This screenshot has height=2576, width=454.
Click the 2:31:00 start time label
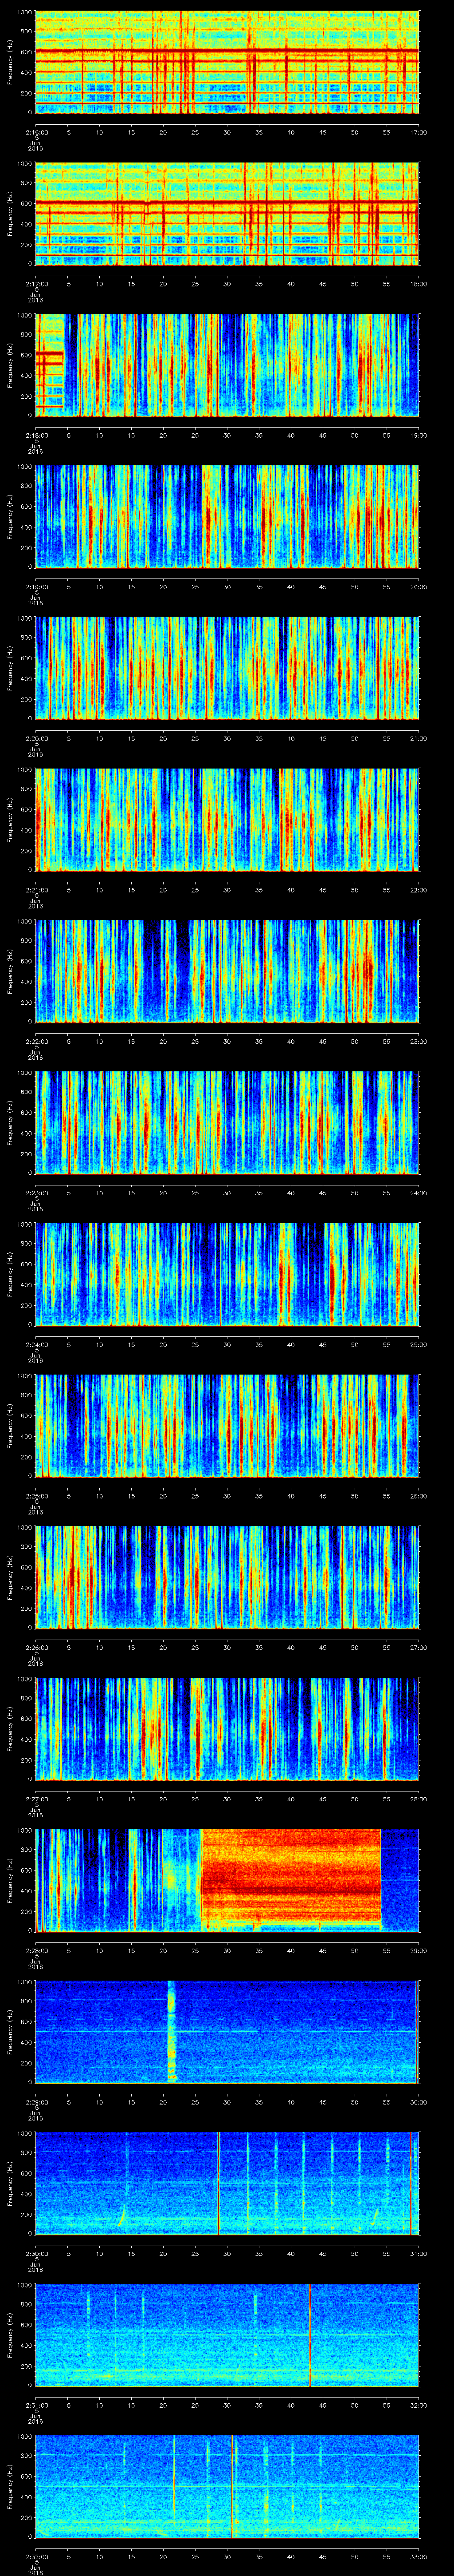point(36,2405)
